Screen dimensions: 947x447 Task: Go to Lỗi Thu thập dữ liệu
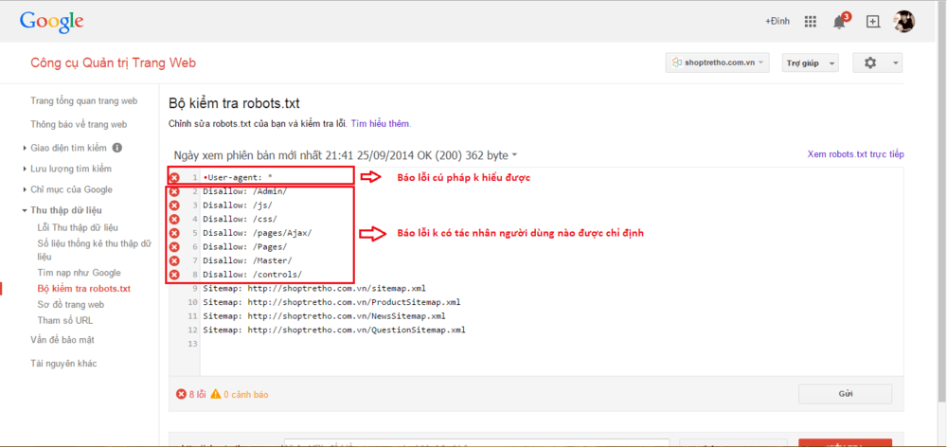coord(78,227)
